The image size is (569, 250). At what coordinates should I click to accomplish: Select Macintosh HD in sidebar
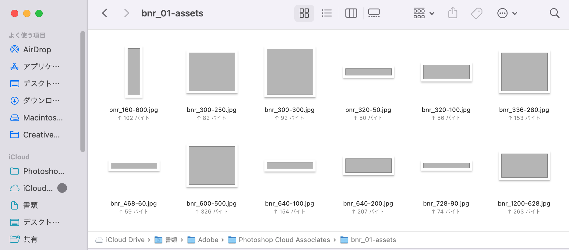point(43,118)
